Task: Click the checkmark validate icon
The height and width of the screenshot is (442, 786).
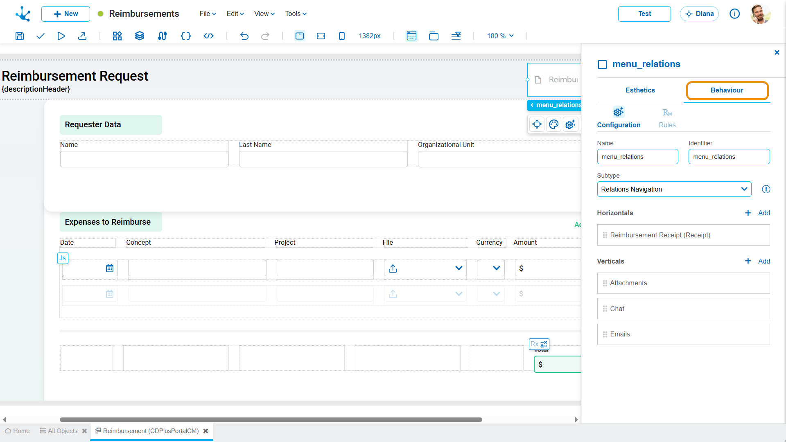Action: [40, 36]
